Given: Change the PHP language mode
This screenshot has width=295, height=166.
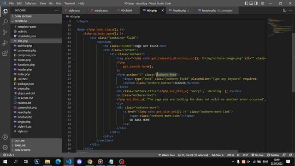Looking at the screenshot, I should [x=245, y=155].
